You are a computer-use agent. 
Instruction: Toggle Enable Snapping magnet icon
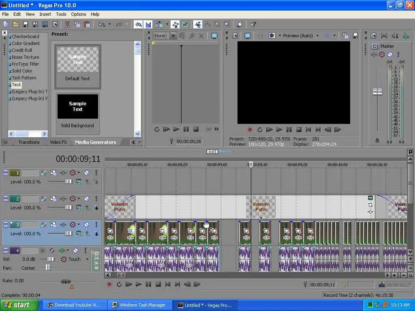pos(138,25)
